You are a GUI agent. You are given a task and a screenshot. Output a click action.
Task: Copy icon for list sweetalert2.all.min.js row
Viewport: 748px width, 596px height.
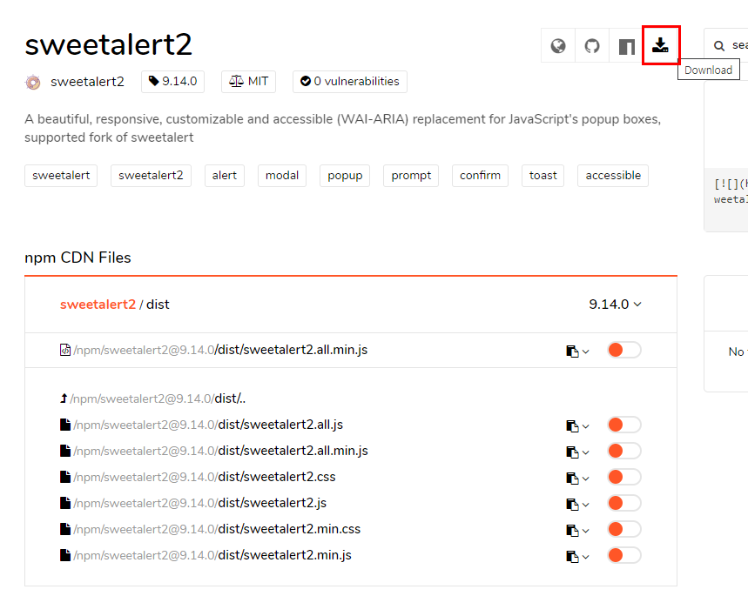pos(572,452)
